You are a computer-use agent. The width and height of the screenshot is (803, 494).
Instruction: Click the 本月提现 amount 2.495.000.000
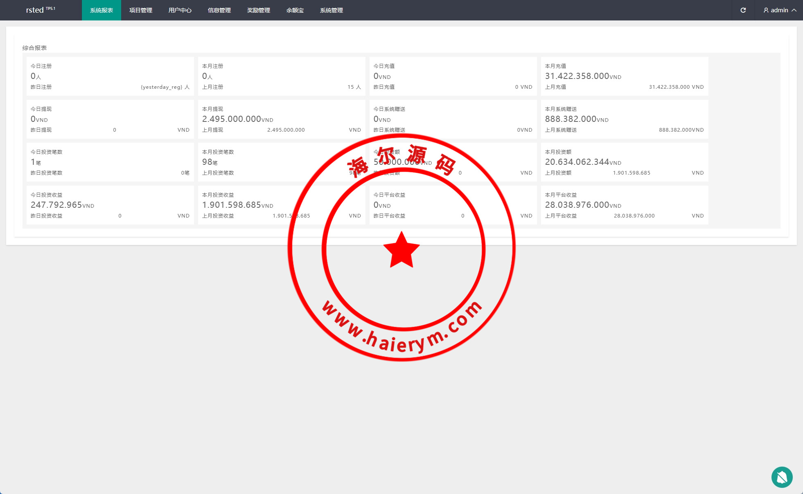(232, 119)
